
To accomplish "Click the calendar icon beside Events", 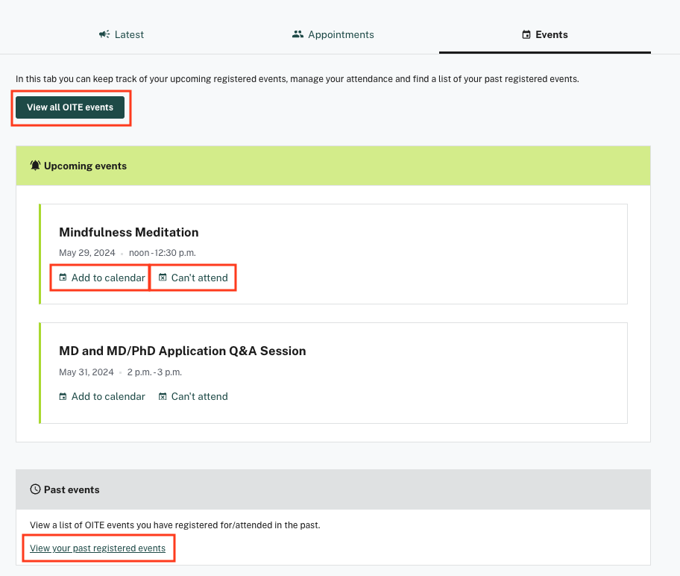I will click(x=526, y=35).
